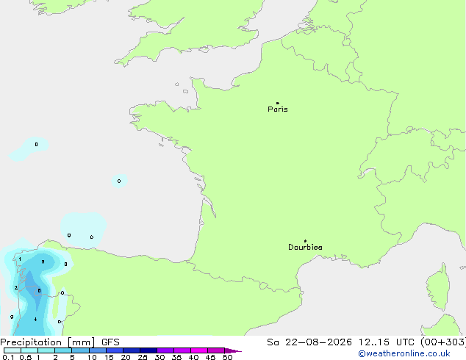The height and width of the screenshot is (360, 466).
Task: Click the forecast date 22-08-2026 text
Action: (318, 342)
